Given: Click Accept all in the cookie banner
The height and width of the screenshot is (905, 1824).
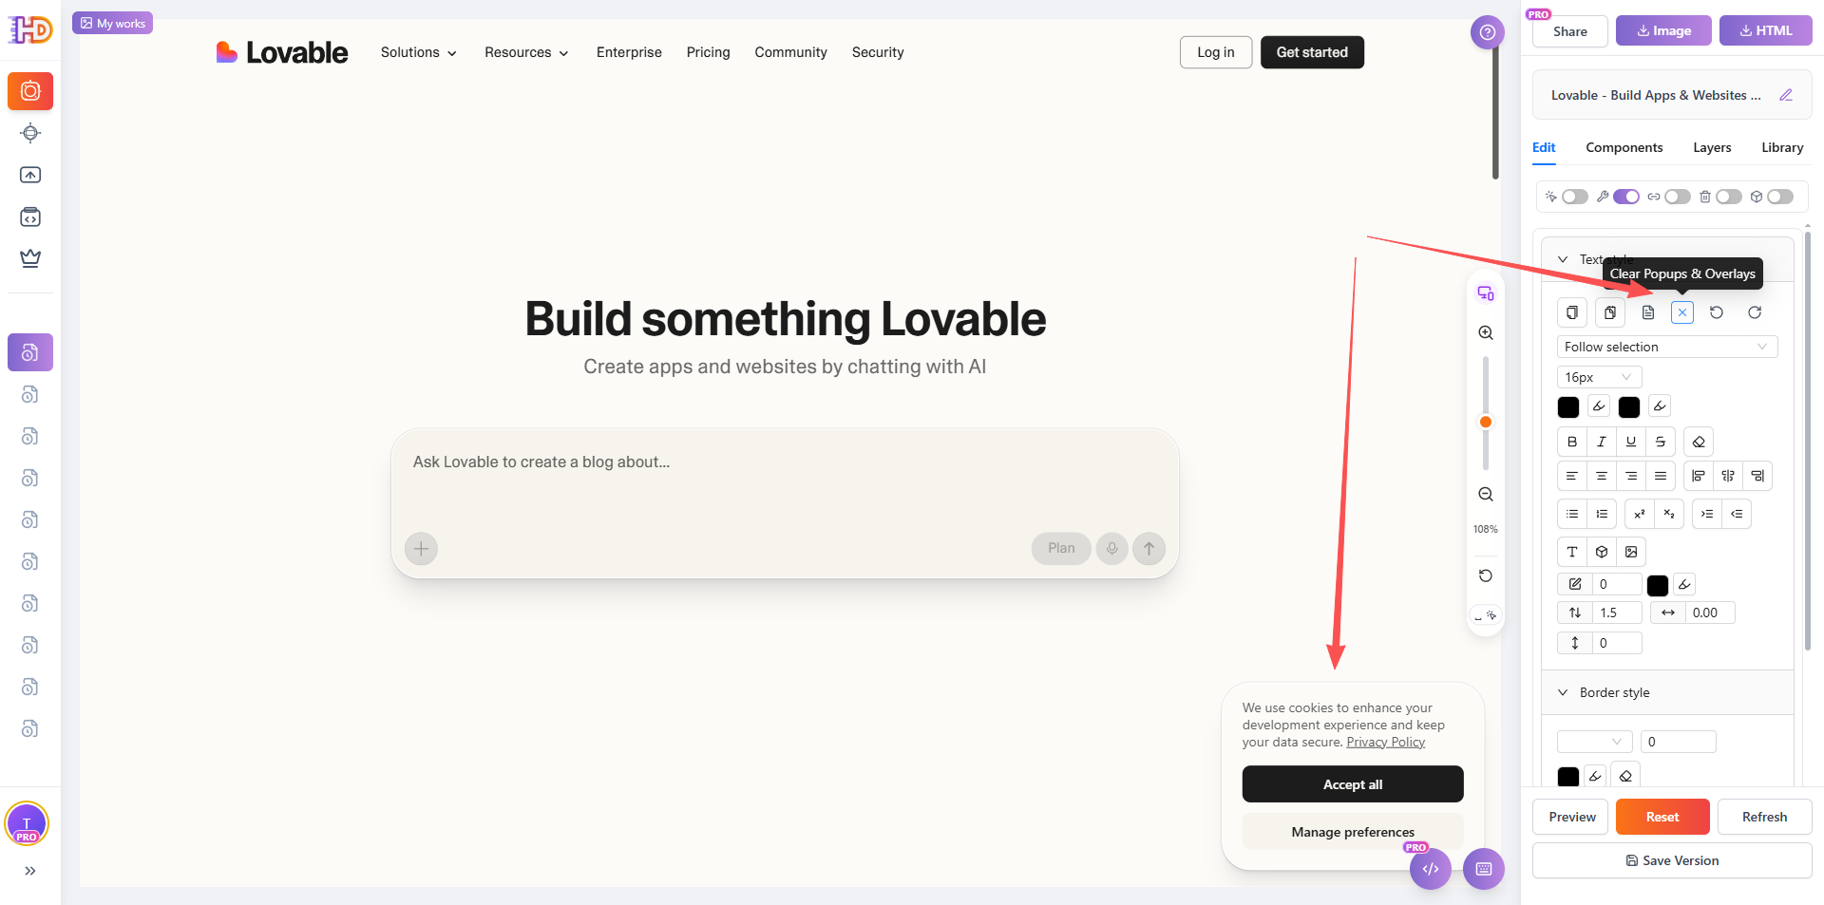Looking at the screenshot, I should (x=1352, y=783).
